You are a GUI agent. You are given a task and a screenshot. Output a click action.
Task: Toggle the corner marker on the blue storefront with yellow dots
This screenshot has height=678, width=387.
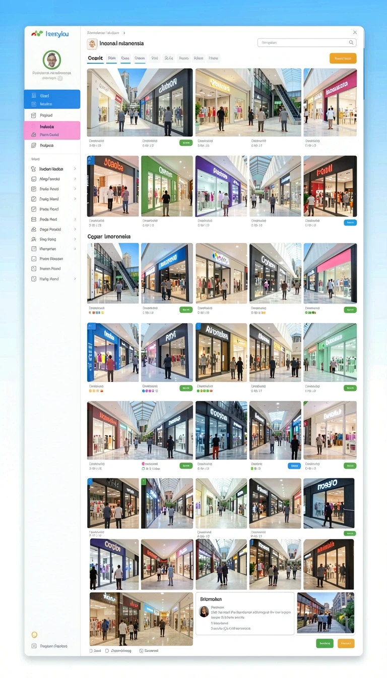click(90, 326)
